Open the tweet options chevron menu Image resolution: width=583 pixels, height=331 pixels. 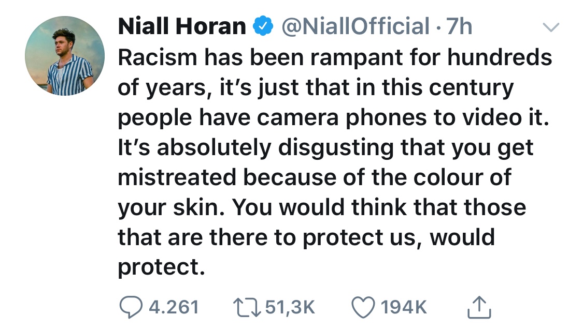[x=551, y=27]
